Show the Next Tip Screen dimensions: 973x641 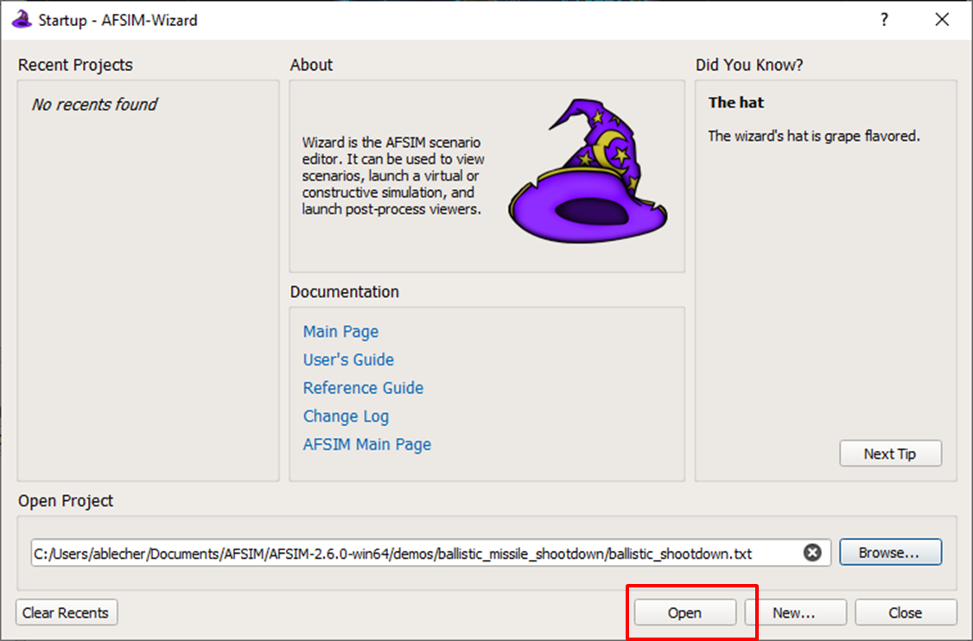(890, 454)
